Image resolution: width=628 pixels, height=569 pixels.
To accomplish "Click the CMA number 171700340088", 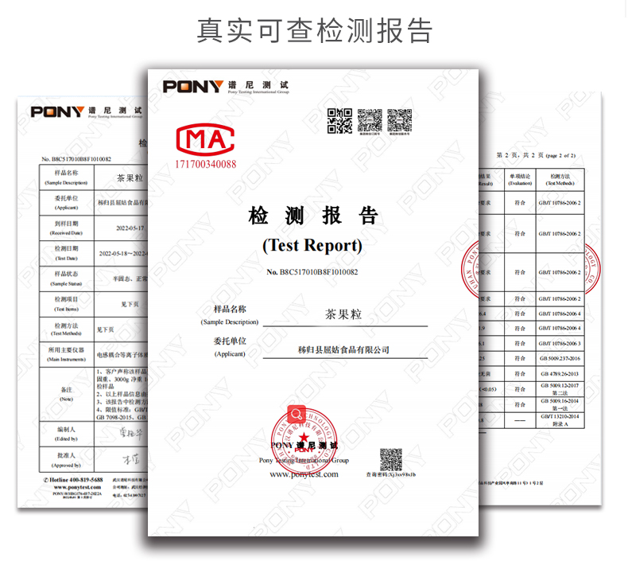I will pos(205,165).
